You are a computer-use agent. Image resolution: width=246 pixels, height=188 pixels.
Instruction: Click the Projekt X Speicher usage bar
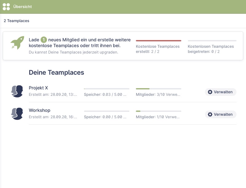[106, 89]
